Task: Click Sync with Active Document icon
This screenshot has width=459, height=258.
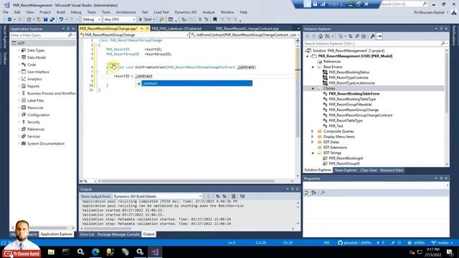Action: 351,37
